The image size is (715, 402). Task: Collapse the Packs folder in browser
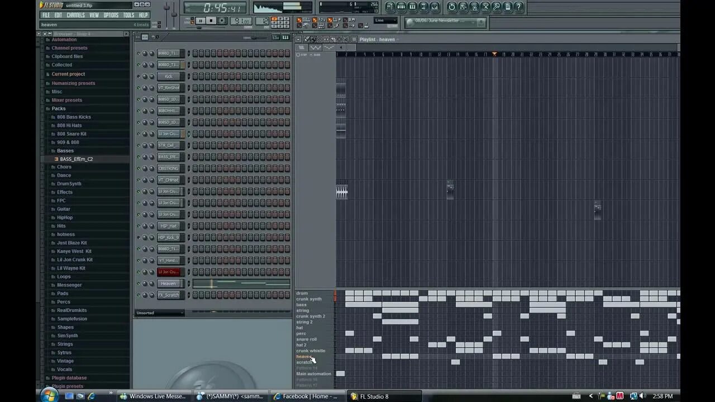59,108
